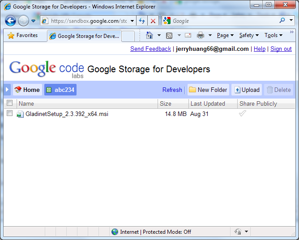
Task: Click the Home house icon in toolbar
Action: (x=149, y=35)
